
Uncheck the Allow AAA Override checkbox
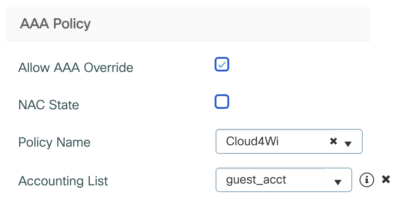pos(222,64)
